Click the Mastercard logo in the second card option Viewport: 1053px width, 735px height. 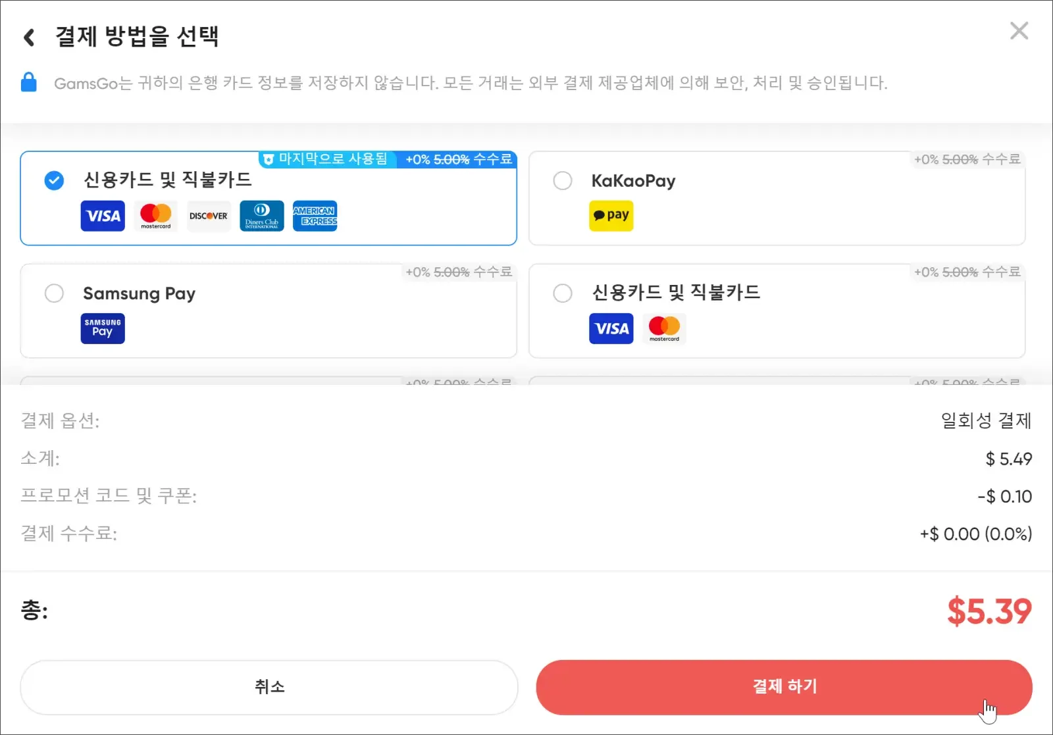tap(664, 328)
